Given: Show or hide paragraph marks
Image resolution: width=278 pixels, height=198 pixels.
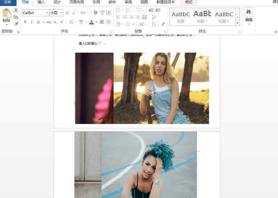Looking at the screenshot, I should point(163,24).
